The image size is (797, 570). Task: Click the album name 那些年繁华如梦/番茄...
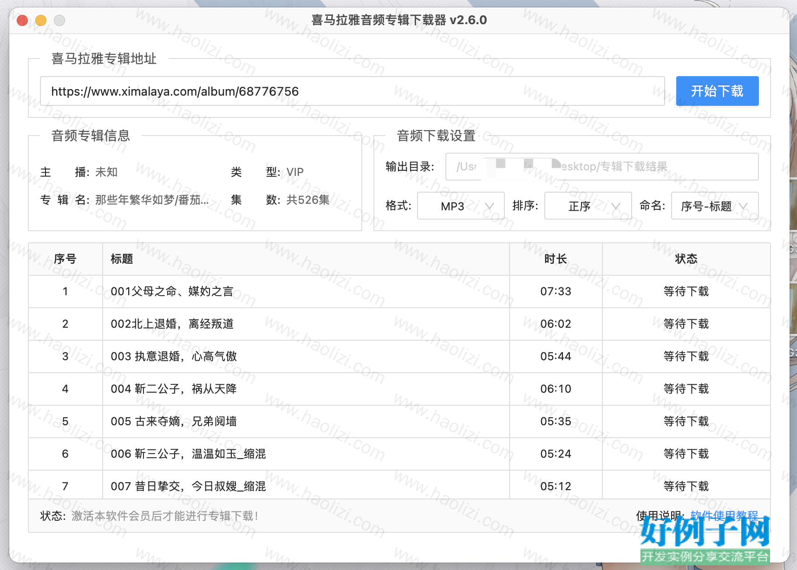pos(152,200)
